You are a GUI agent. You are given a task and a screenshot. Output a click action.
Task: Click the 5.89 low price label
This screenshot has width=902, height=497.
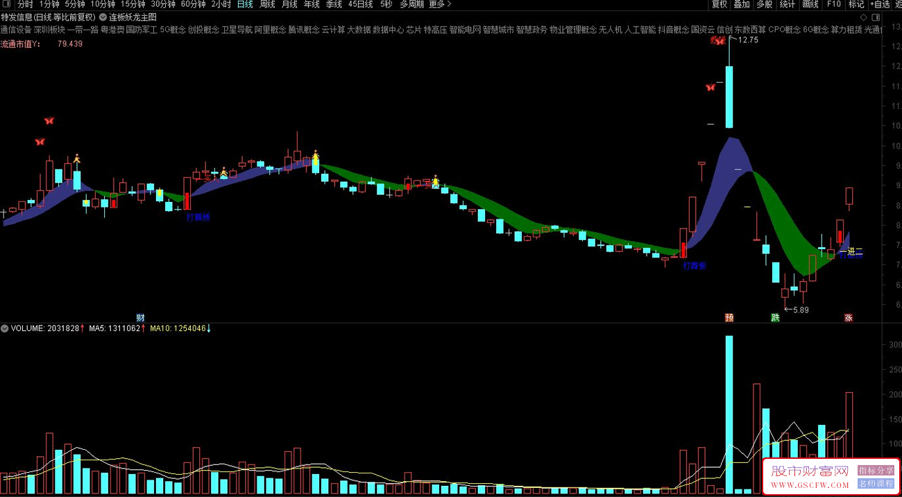(800, 310)
